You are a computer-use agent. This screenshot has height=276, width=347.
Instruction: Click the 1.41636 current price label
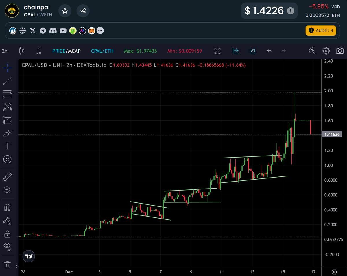tap(332, 134)
